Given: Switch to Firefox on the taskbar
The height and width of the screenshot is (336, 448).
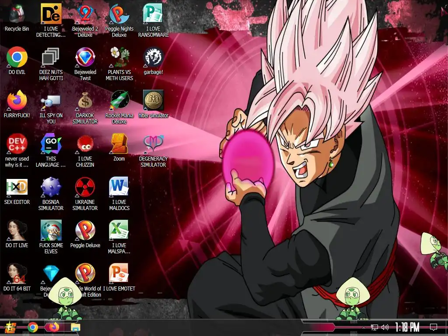Looking at the screenshot, I should (x=54, y=327).
